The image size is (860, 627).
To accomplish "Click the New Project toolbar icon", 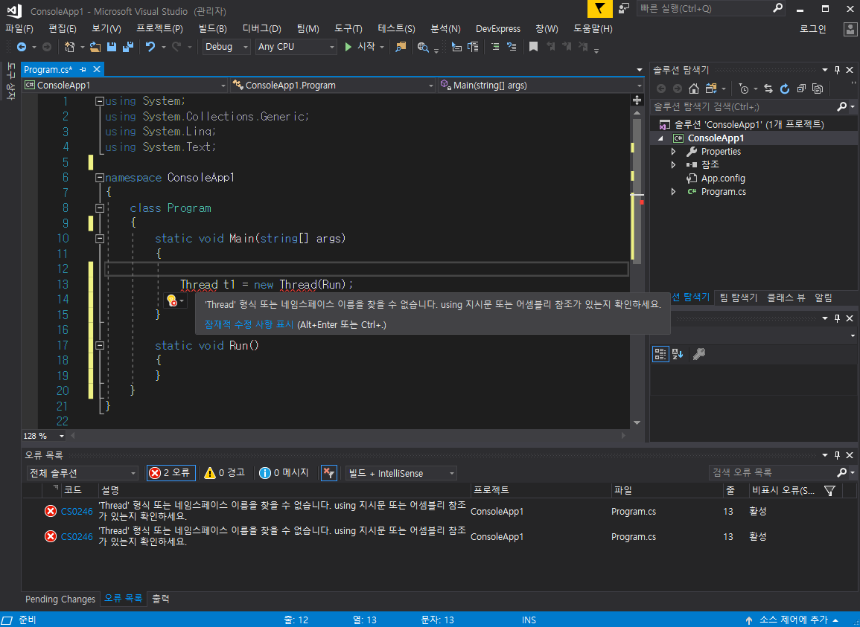I will pos(70,47).
